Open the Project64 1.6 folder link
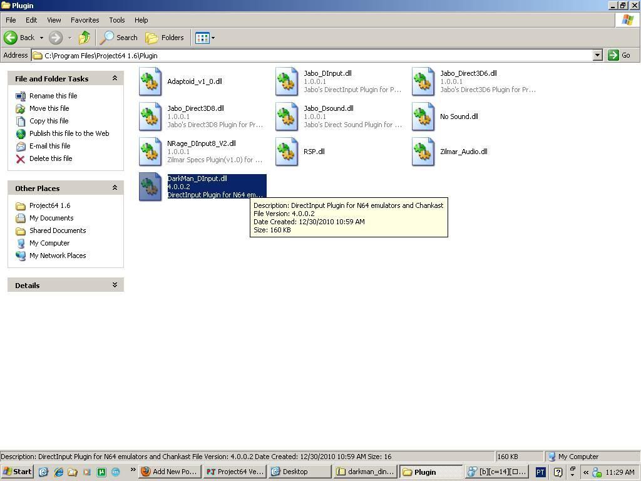This screenshot has height=481, width=641. click(49, 205)
